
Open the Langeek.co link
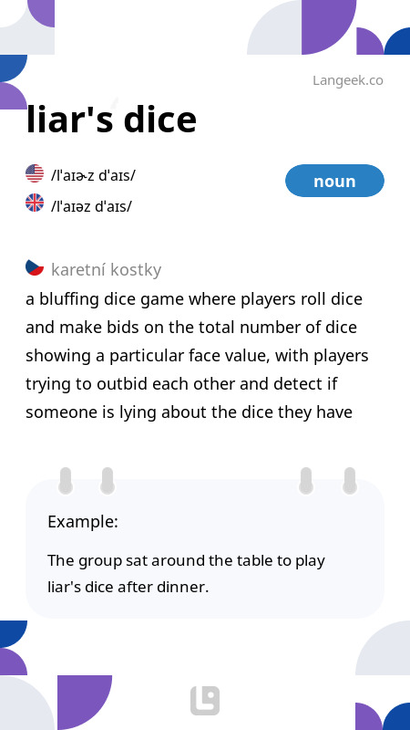tap(348, 80)
